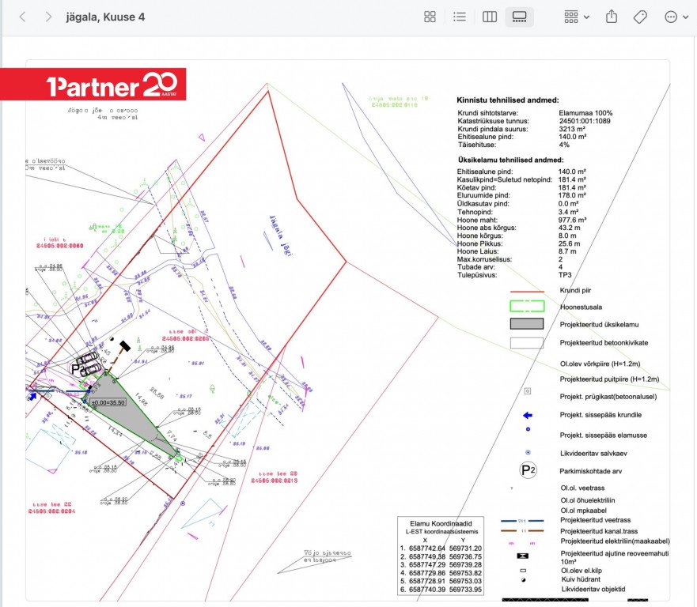Click the Elamu Koordinaadid table

coord(441,556)
